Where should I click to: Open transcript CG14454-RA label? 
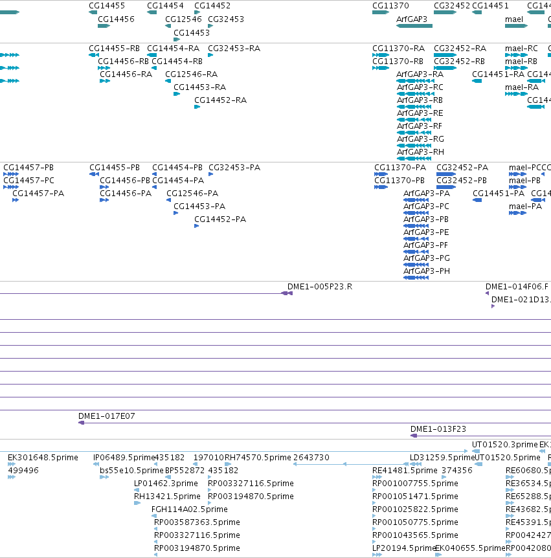pos(173,49)
